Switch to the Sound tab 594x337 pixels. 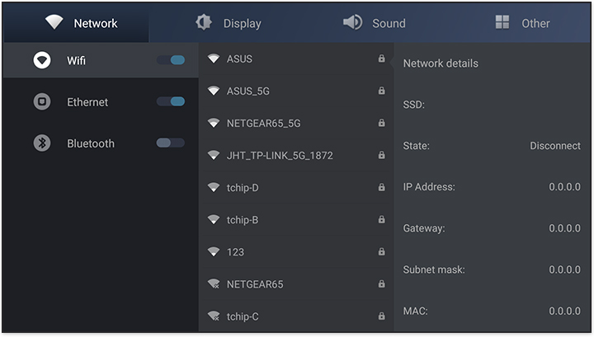pyautogui.click(x=375, y=23)
